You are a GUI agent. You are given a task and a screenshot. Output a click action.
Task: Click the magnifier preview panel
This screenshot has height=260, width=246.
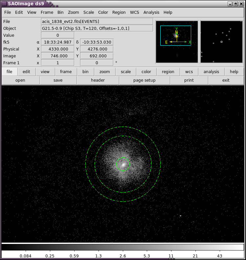click(221, 42)
